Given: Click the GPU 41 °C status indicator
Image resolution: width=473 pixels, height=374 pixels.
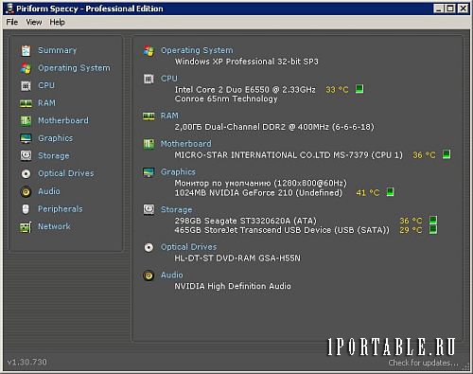Looking at the screenshot, I should 390,192.
